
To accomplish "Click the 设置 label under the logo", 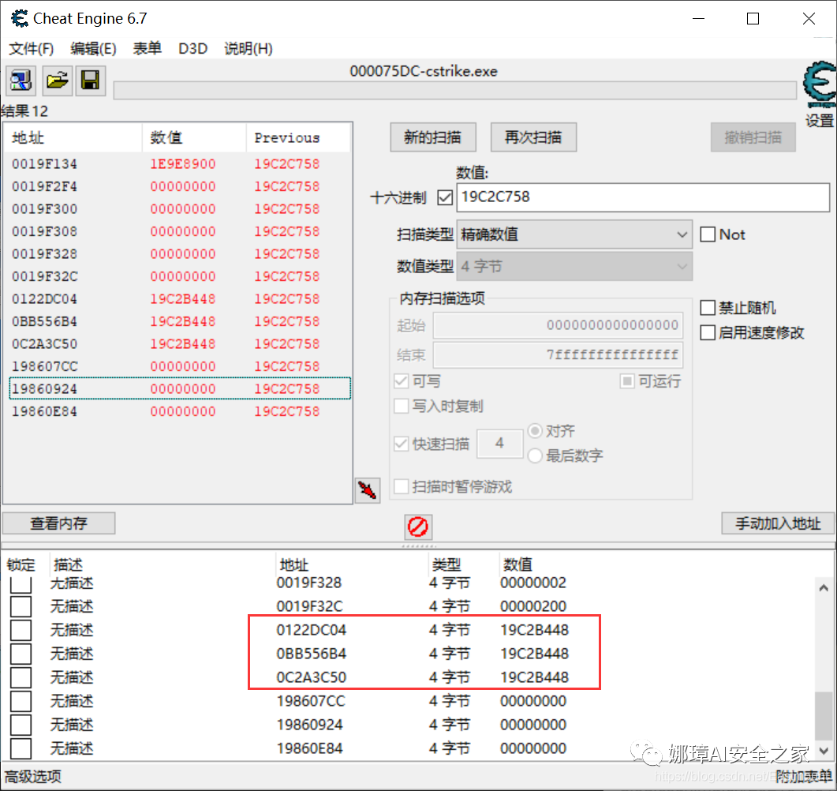I will pos(820,121).
